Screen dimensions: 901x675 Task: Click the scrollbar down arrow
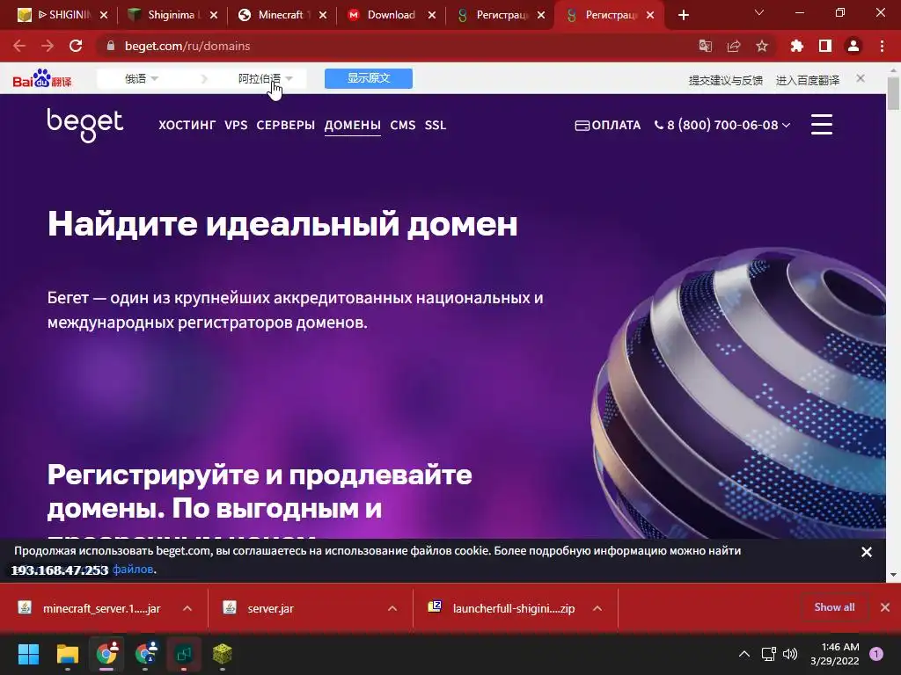pyautogui.click(x=893, y=574)
